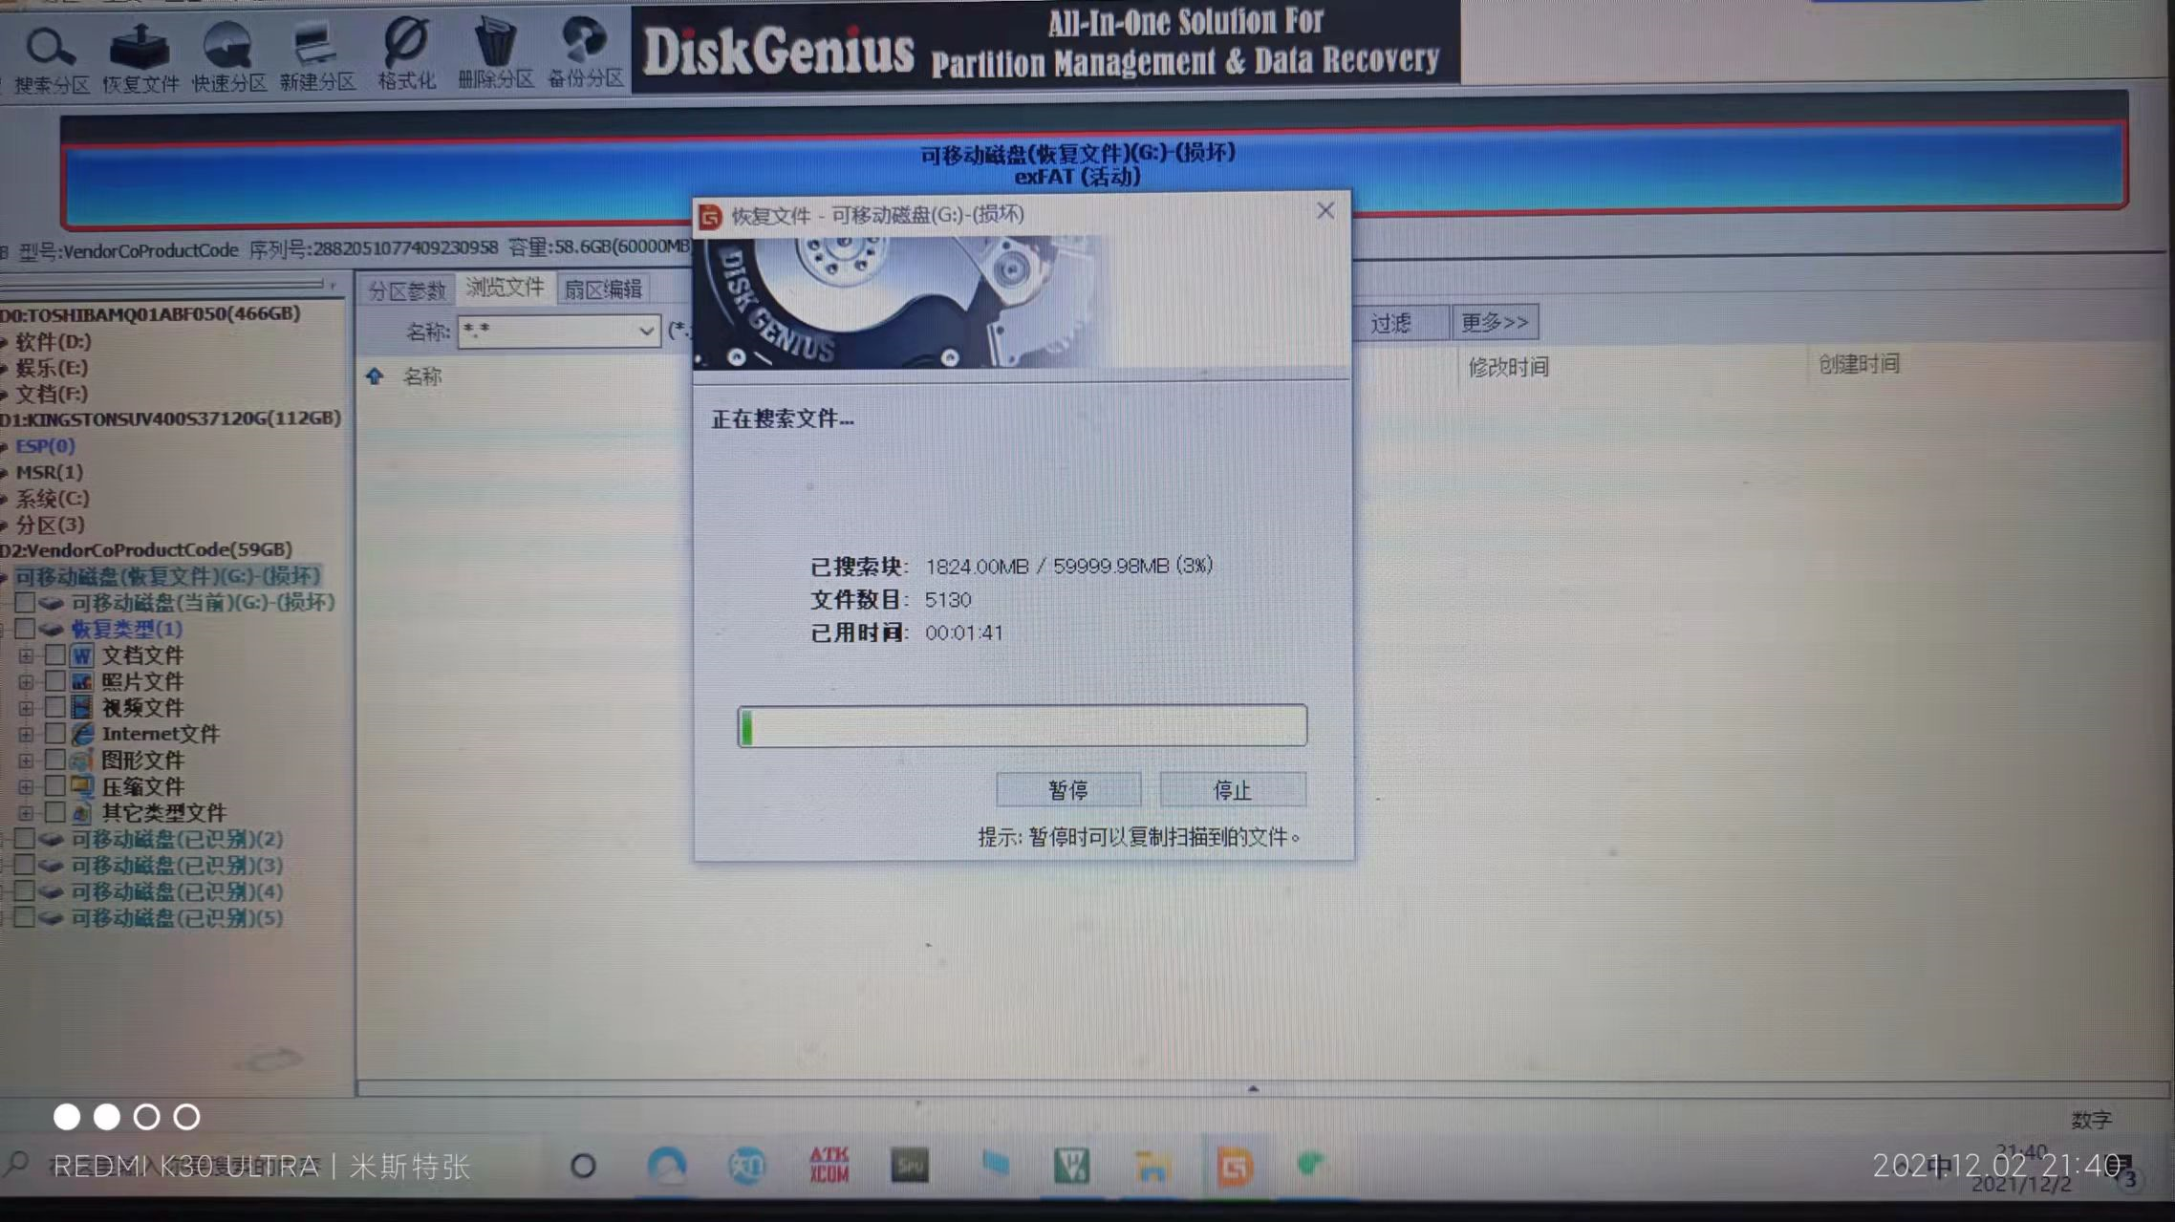This screenshot has width=2175, height=1222.
Task: Open the 名称 filter dropdown arrow
Action: [x=646, y=332]
